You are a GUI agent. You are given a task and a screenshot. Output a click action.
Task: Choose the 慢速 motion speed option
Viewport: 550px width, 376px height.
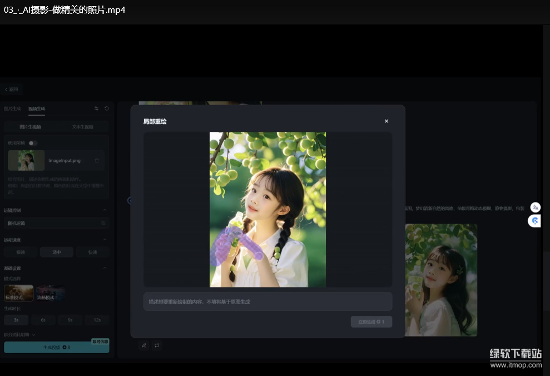pos(21,252)
